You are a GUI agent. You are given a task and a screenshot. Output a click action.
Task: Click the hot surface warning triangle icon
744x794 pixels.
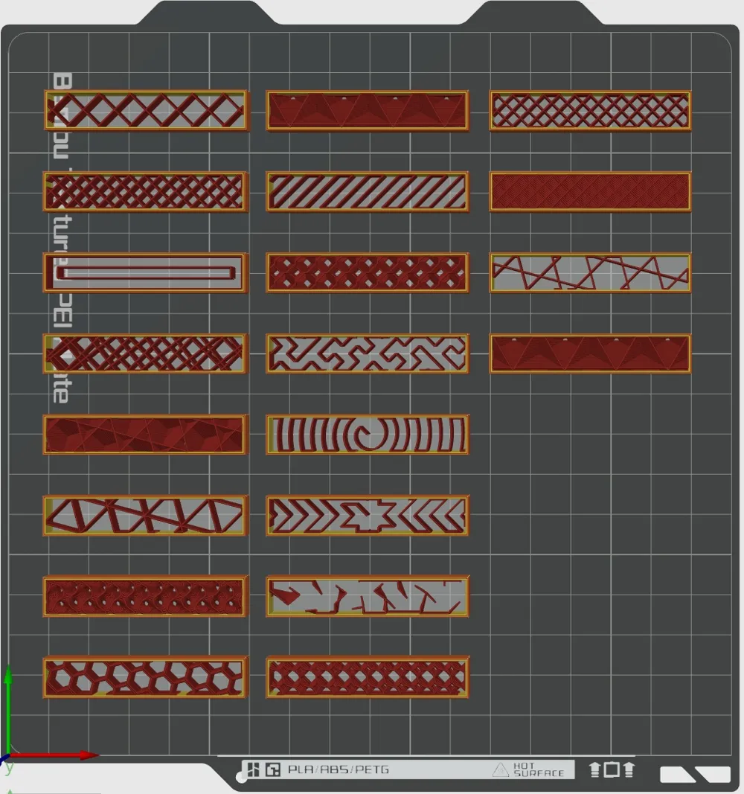tap(500, 769)
